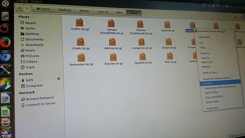Choose Extract Here in context menu

click(212, 102)
